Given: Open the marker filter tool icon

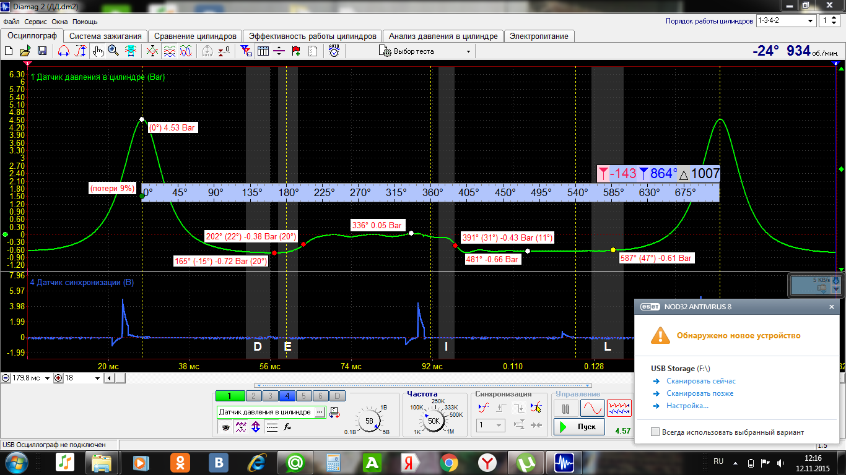Looking at the screenshot, I should [246, 51].
